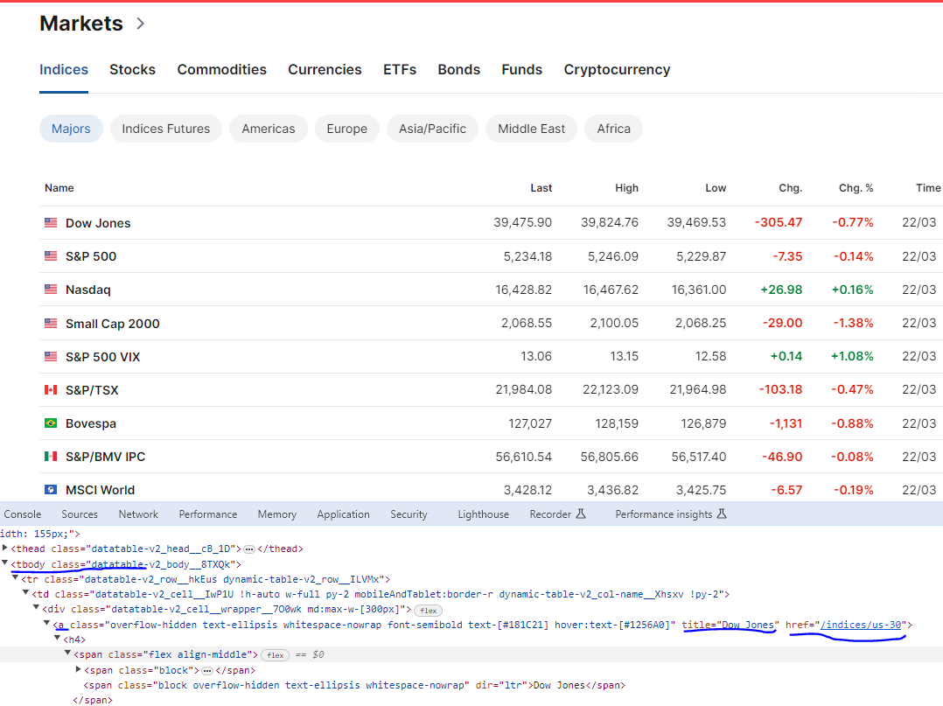Open the S&P 500 VIX link

(x=103, y=357)
